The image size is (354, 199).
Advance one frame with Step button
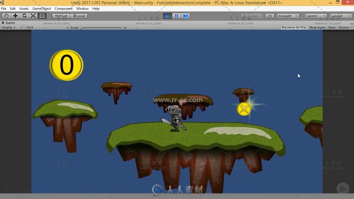click(x=185, y=16)
